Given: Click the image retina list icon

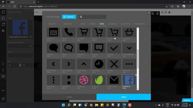Looking at the screenshot, I should coord(31,46).
